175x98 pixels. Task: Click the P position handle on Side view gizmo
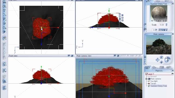(120, 14)
